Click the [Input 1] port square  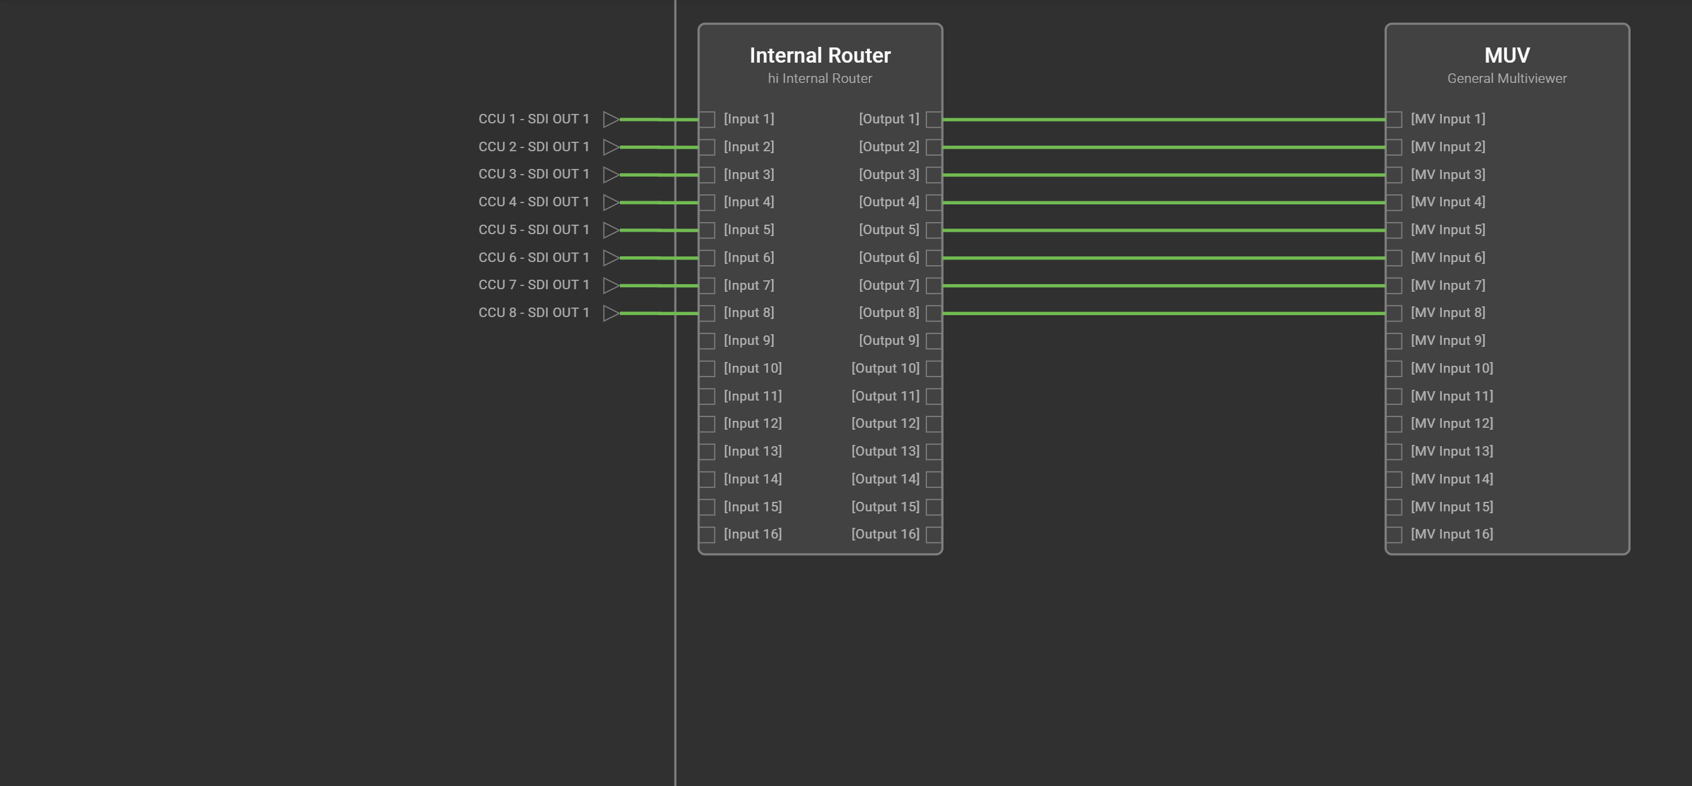[x=707, y=120]
